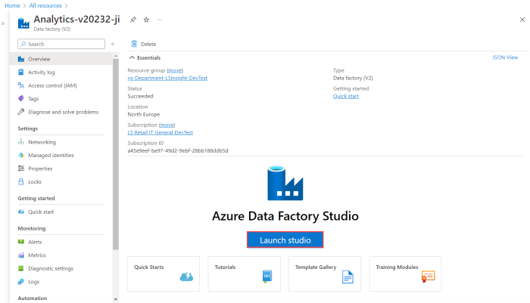The width and height of the screenshot is (530, 303).
Task: Select Overview menu item
Action: click(39, 59)
